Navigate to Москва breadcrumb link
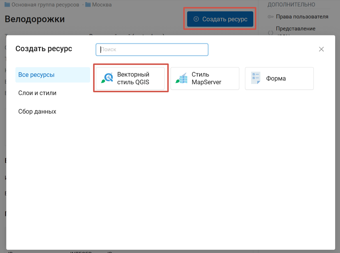The image size is (340, 253). pos(102,5)
